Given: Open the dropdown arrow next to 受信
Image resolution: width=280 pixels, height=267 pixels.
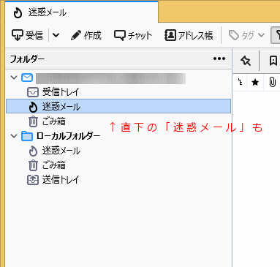Looking at the screenshot, I should click(56, 35).
